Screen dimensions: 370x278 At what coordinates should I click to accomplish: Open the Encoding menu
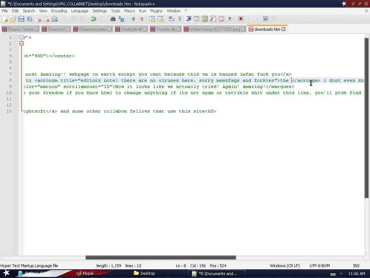[x=59, y=11]
